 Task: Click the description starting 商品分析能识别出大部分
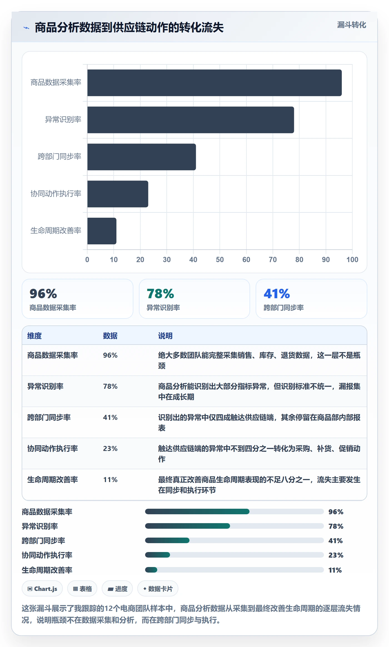point(259,392)
